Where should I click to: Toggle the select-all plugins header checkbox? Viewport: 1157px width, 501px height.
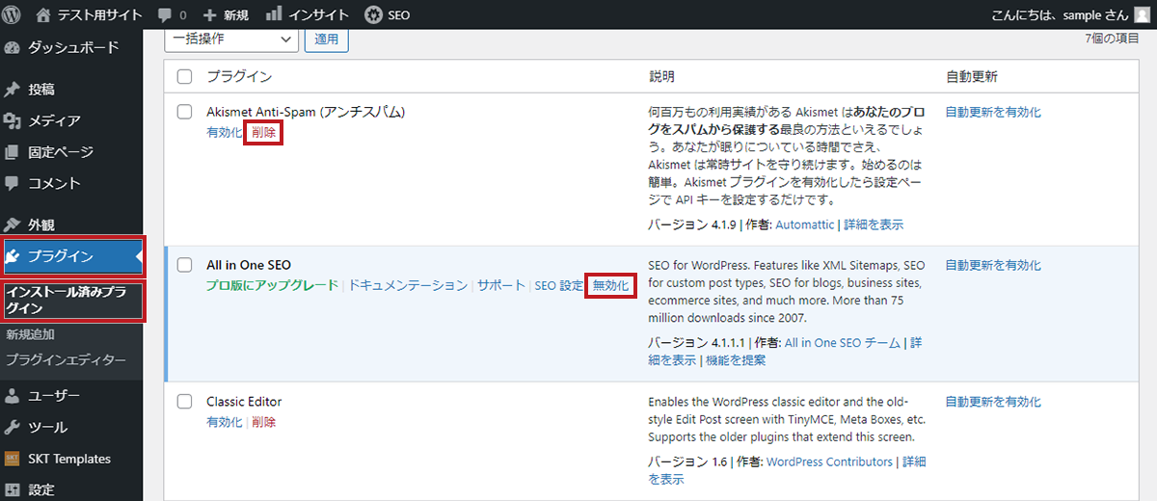[x=185, y=76]
